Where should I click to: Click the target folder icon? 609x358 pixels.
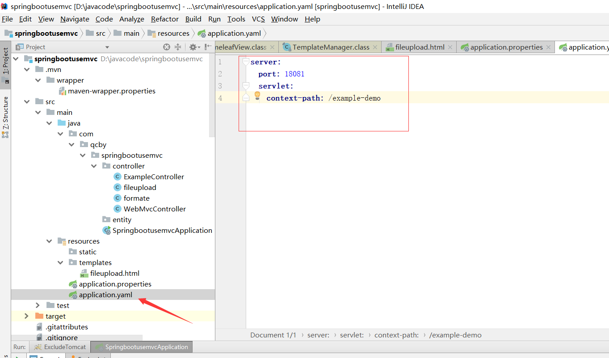39,316
